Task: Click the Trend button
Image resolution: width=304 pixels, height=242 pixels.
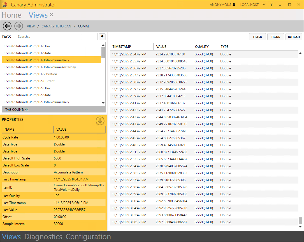Action: click(276, 37)
